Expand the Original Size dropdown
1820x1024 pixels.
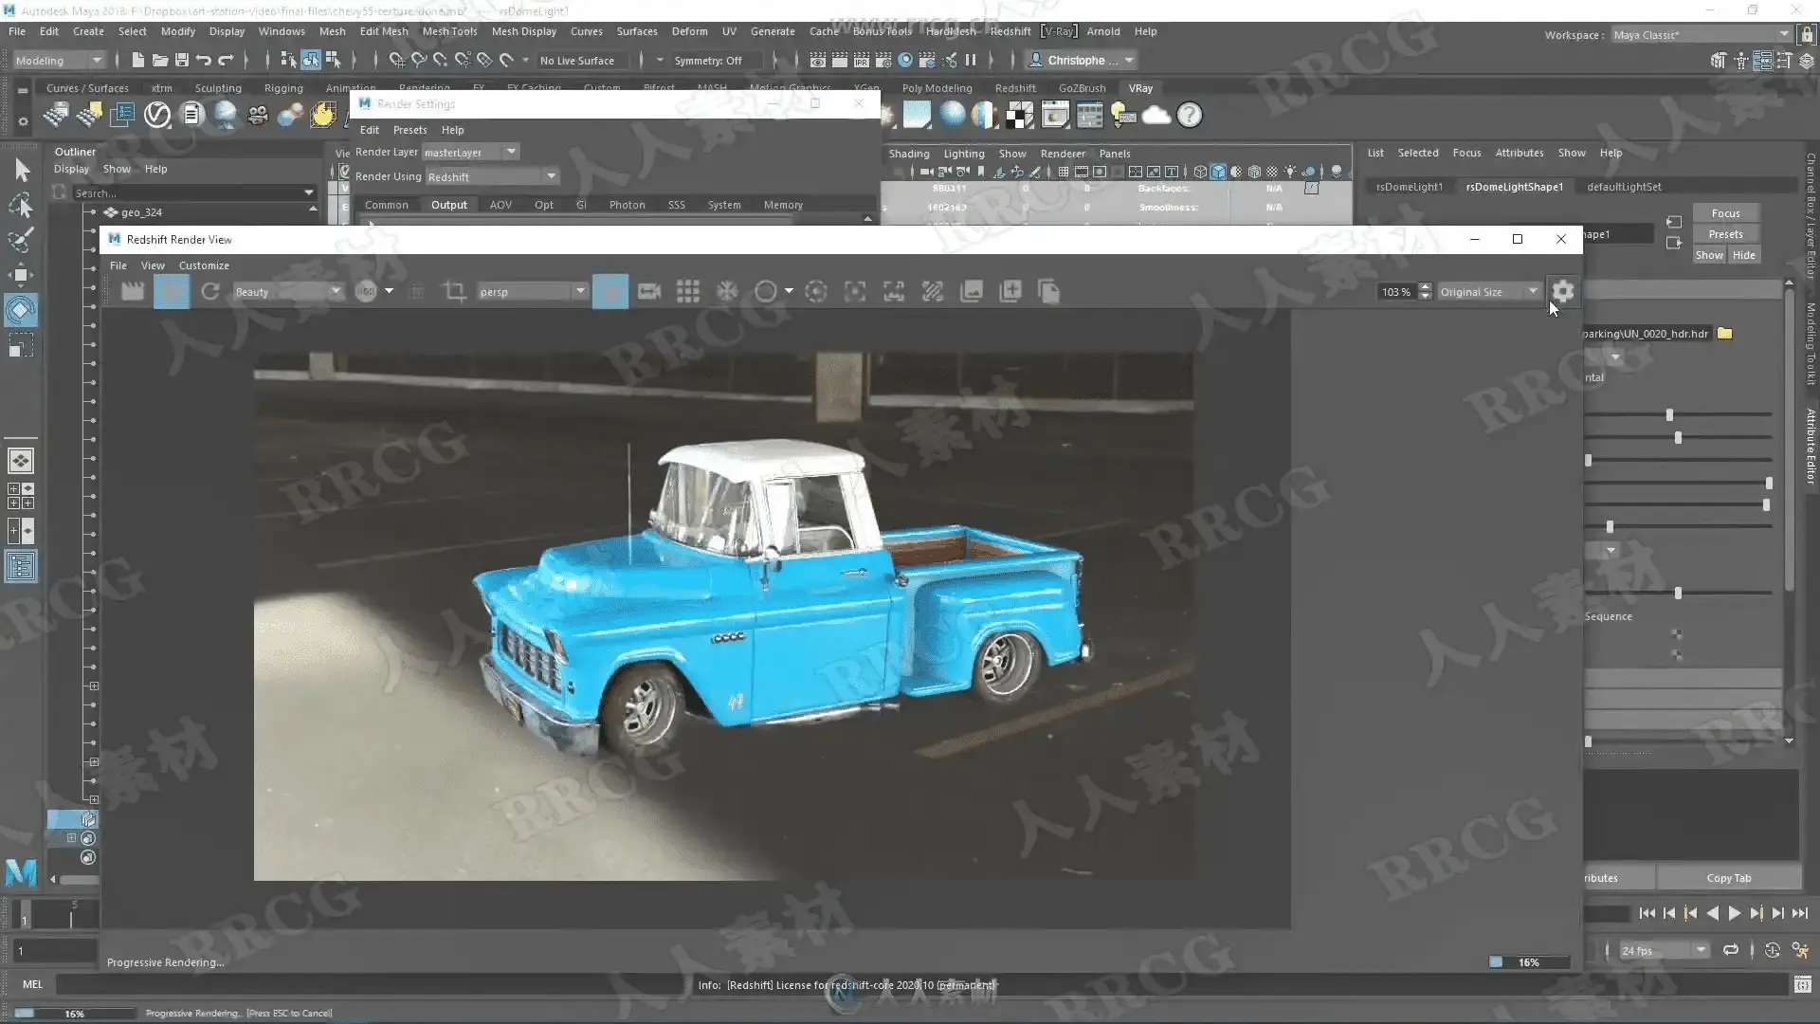1488,292
